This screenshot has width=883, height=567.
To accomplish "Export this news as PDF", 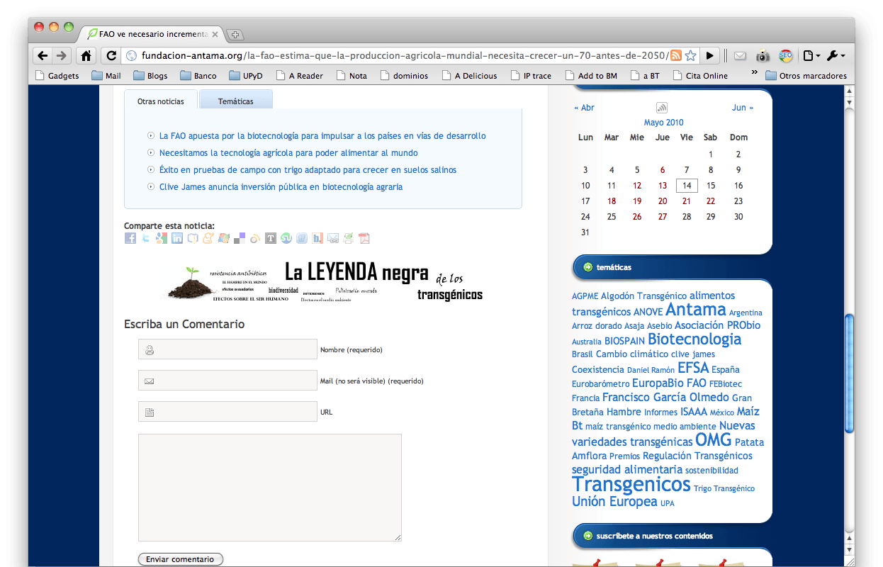I will tap(364, 238).
